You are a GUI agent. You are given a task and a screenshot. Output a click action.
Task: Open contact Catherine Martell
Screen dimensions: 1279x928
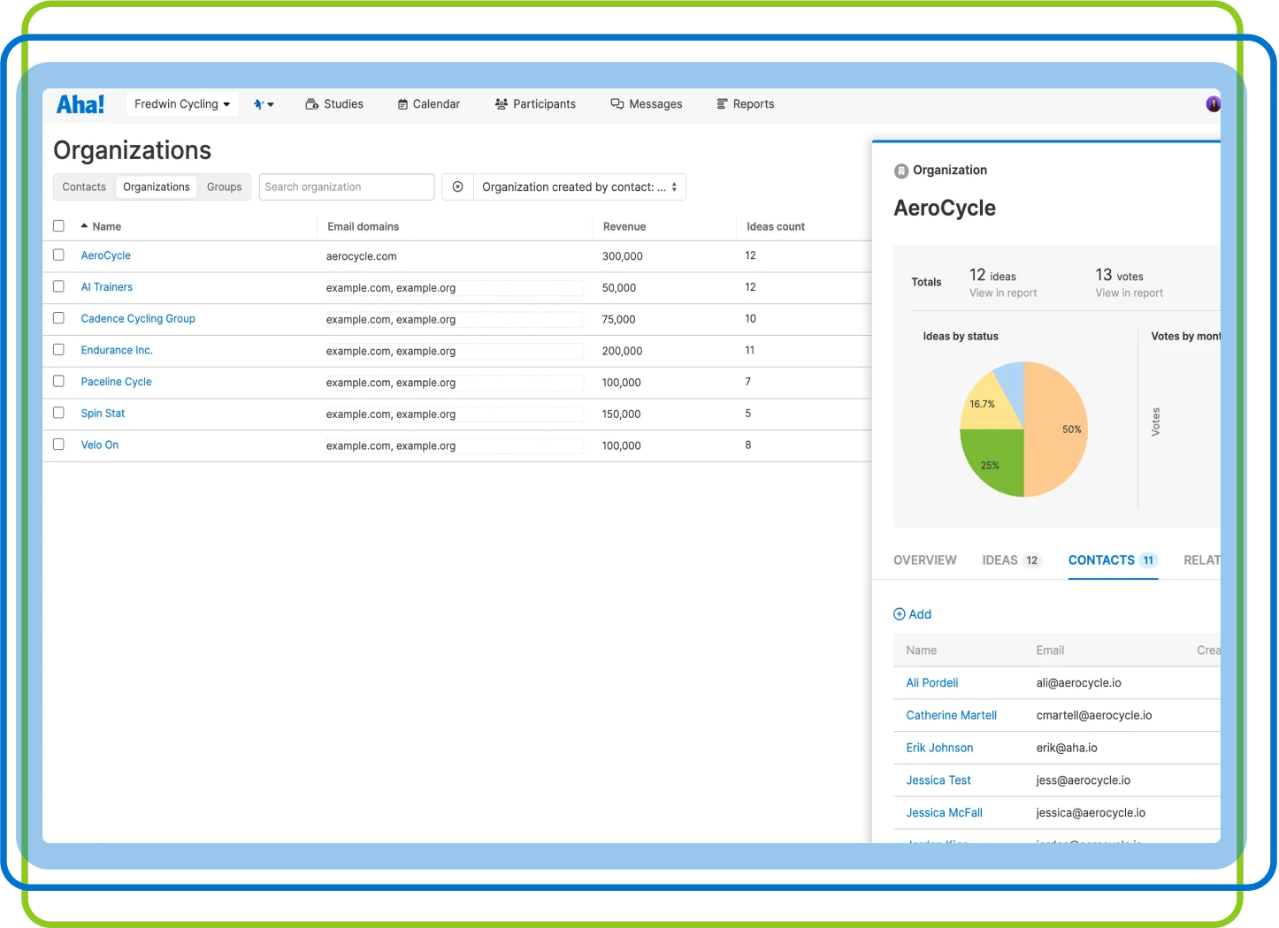[952, 716]
